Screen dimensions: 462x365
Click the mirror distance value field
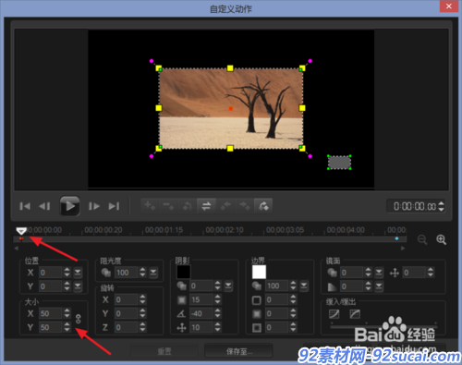click(415, 273)
